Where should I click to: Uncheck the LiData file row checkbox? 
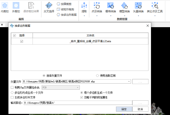click(x=21, y=41)
